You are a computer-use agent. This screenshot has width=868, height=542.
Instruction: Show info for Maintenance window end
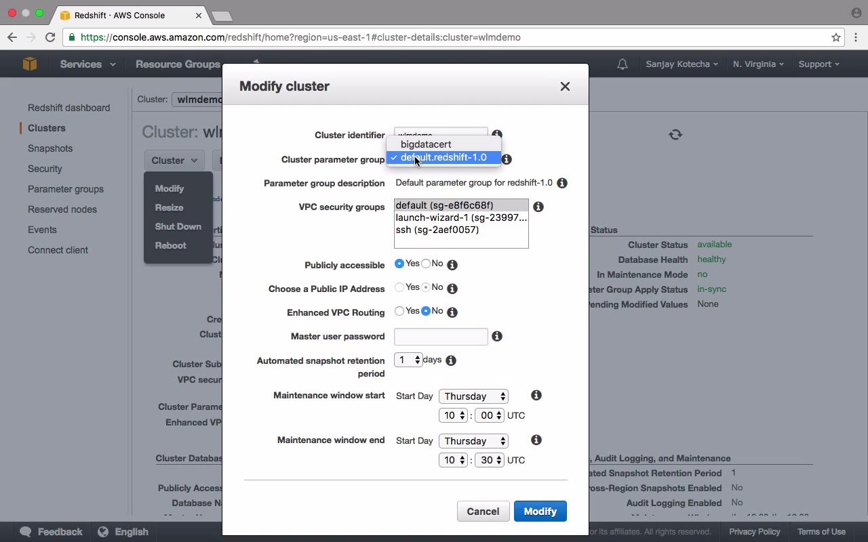[x=536, y=440]
